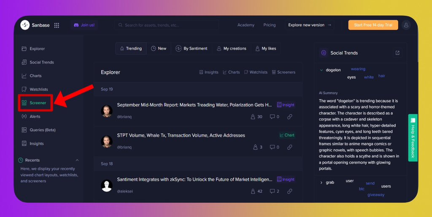Copy link of zkSync integration post
The image size is (432, 217).
tap(289, 191)
